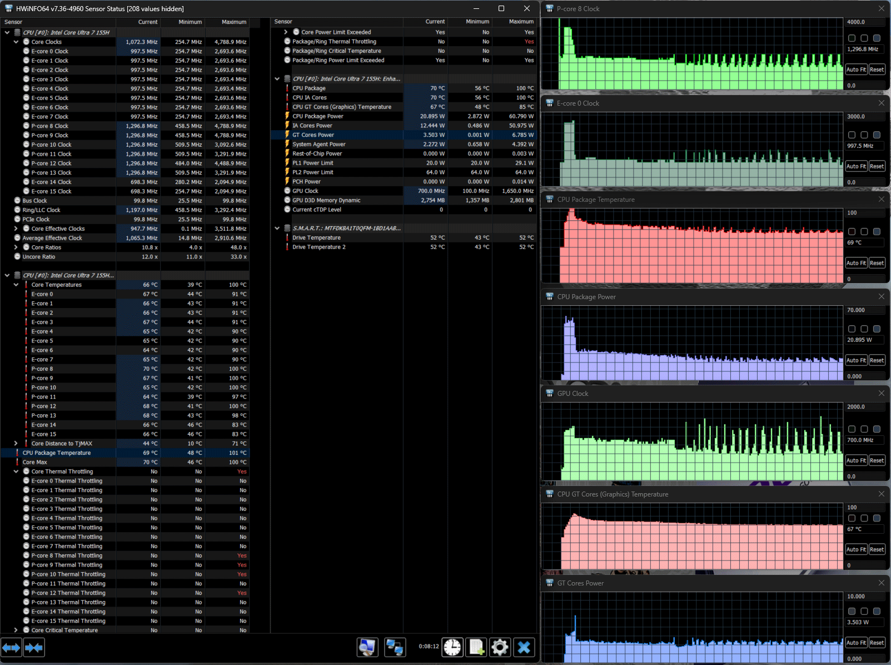The width and height of the screenshot is (891, 665).
Task: Select the GT Cores Power sensor row
Action: pos(313,135)
